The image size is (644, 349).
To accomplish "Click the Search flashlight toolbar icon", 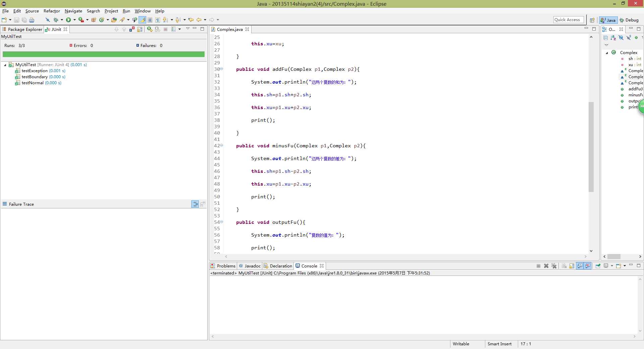I will coord(122,20).
